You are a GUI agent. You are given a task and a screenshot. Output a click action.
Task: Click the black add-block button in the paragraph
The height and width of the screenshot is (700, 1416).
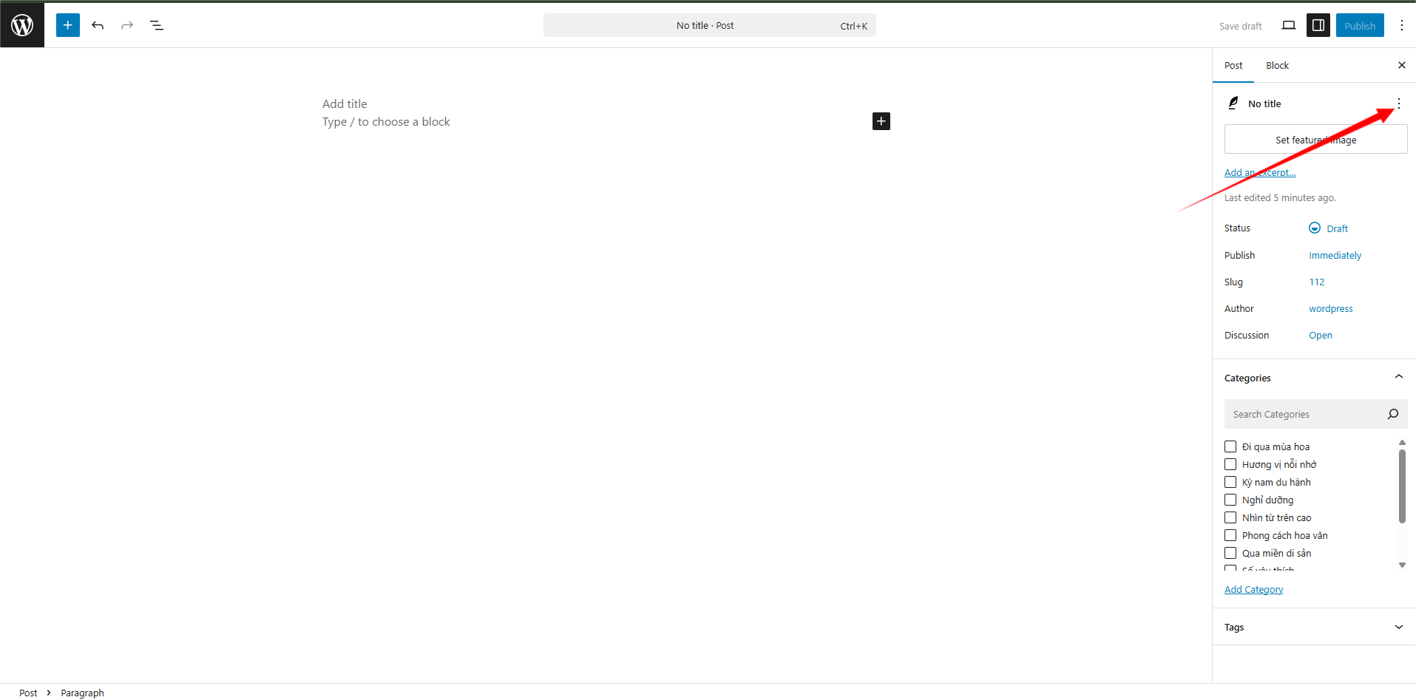(881, 121)
